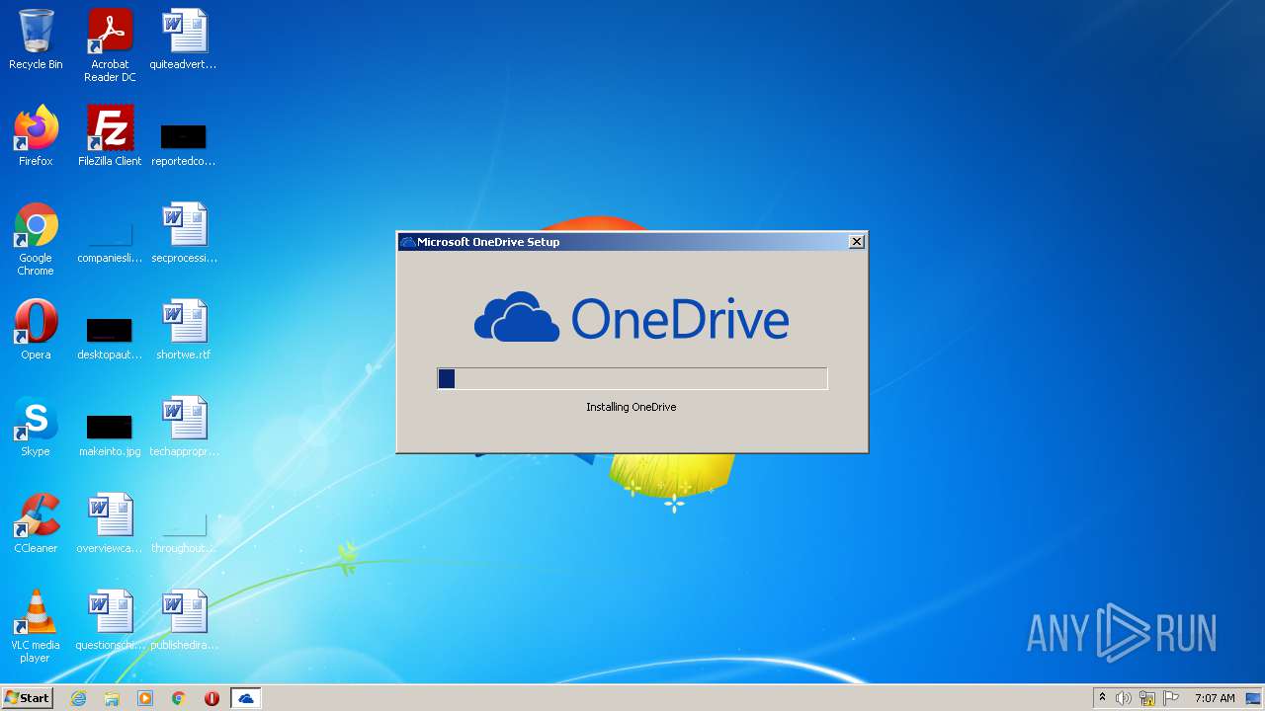Select the quiteadvert Word document icon
Image resolution: width=1265 pixels, height=711 pixels.
(x=184, y=39)
